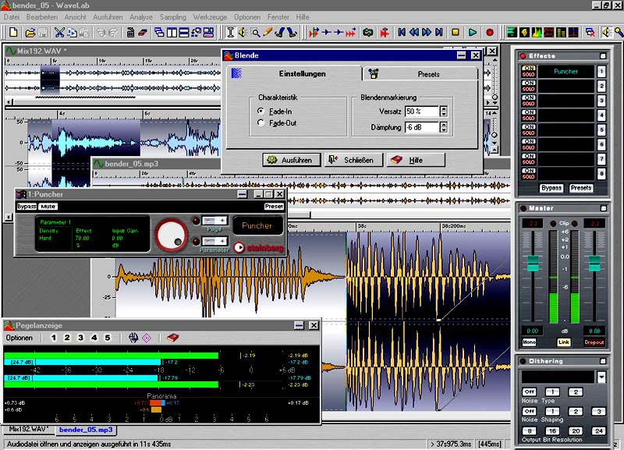The width and height of the screenshot is (624, 450).
Task: Click the pink diamond icon in Pegelanzeige
Action: pyautogui.click(x=147, y=338)
